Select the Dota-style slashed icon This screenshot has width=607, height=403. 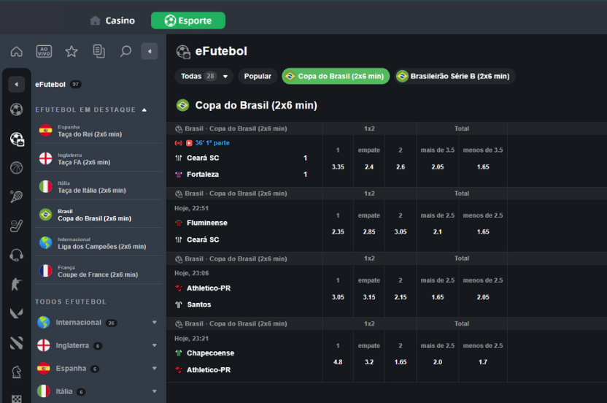(x=16, y=343)
